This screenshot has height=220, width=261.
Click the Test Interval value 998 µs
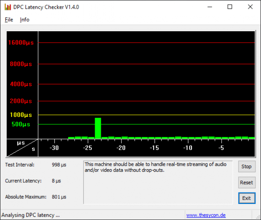pos(59,165)
